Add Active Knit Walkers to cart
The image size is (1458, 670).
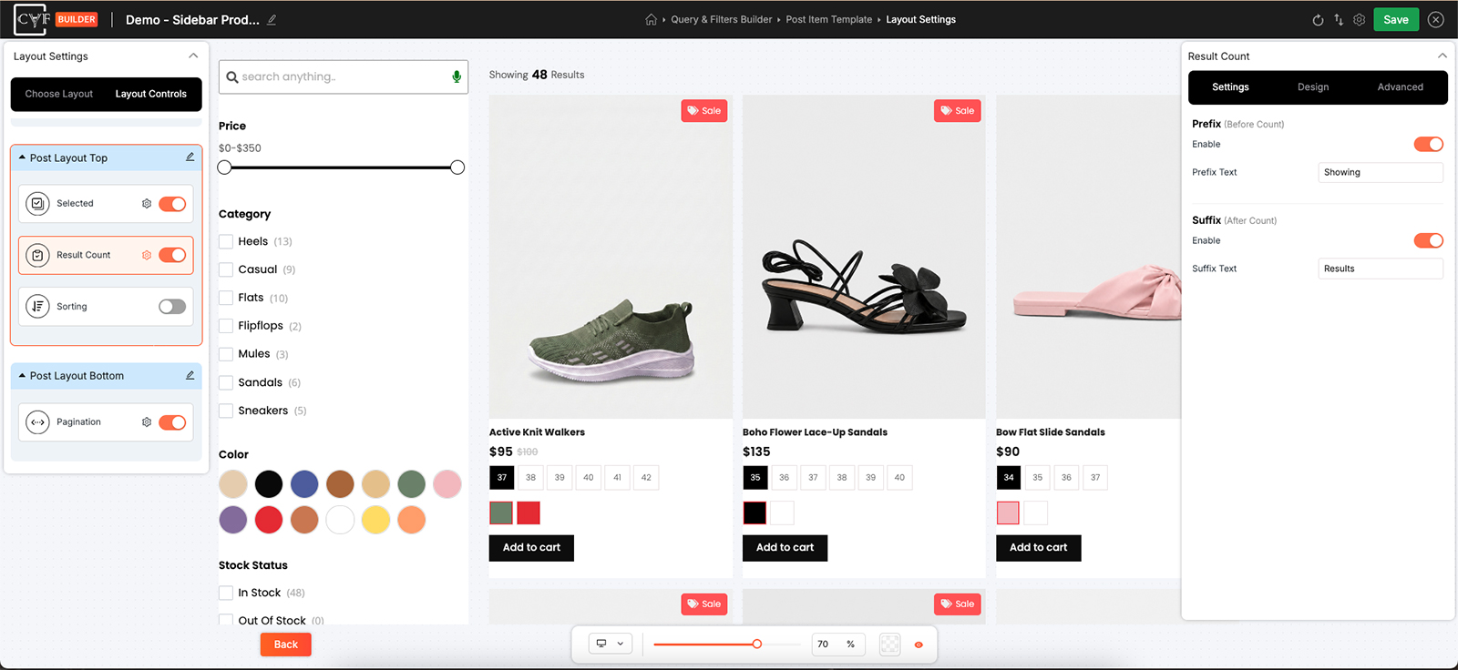[532, 548]
